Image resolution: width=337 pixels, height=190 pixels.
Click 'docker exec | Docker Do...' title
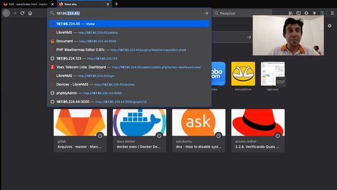(138, 147)
